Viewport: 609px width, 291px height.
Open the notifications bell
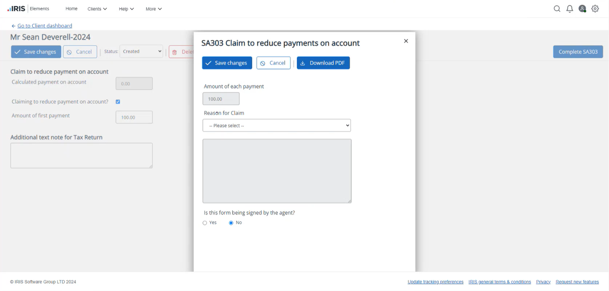click(569, 9)
